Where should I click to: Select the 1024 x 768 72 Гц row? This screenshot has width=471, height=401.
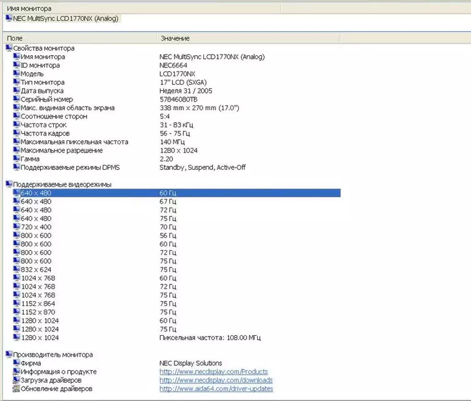tap(176, 286)
